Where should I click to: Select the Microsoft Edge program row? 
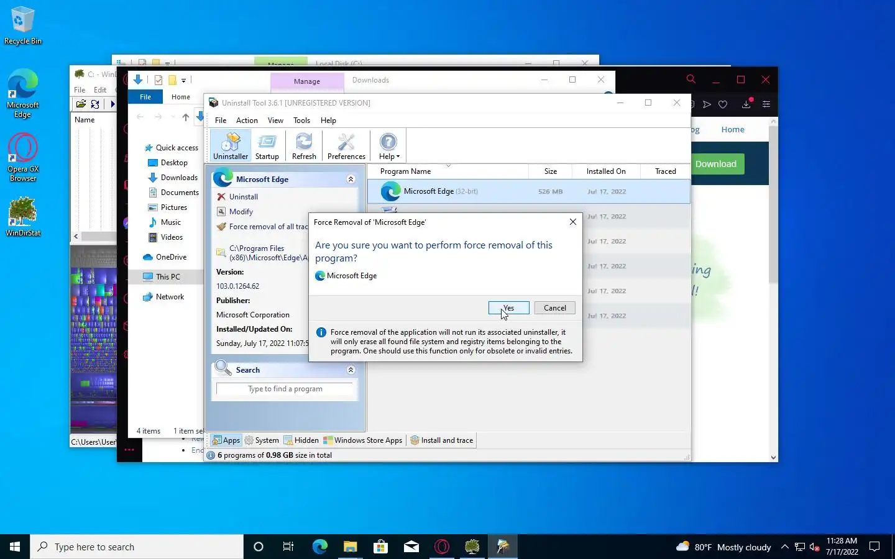pos(529,191)
